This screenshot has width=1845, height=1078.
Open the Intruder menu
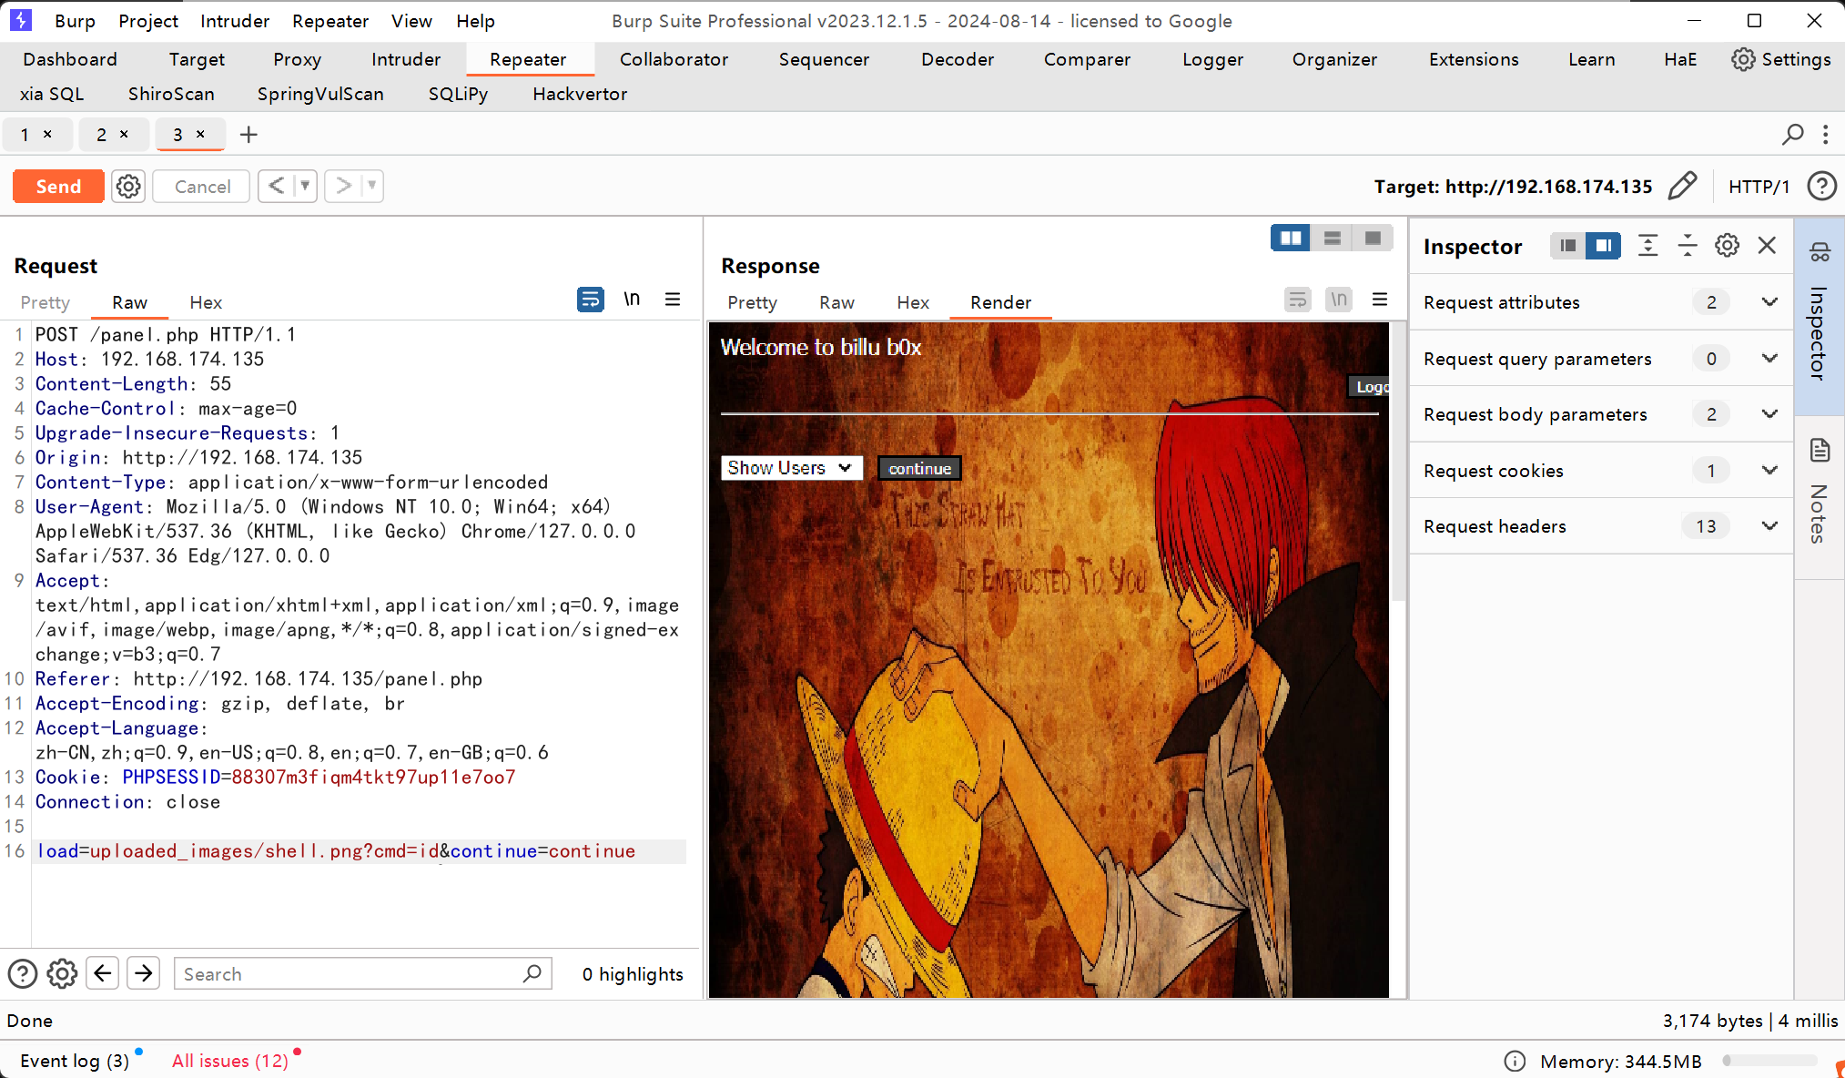(x=235, y=21)
